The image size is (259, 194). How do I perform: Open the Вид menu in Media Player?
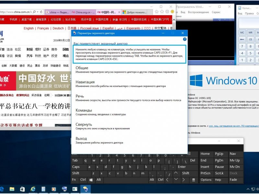[183, 12]
